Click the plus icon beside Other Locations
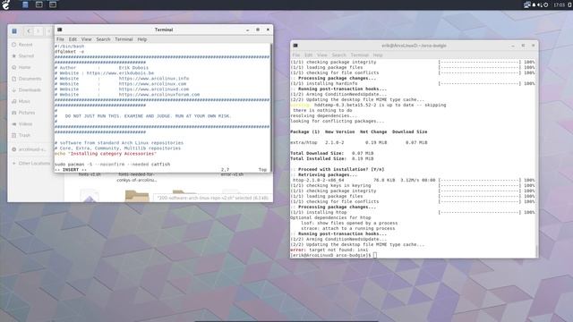Viewport: 573px width, 322px height. point(14,163)
